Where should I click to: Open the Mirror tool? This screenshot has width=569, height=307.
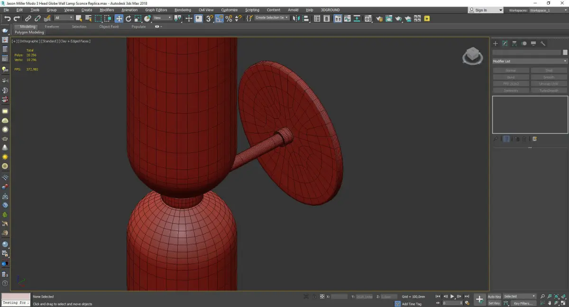[x=296, y=18]
